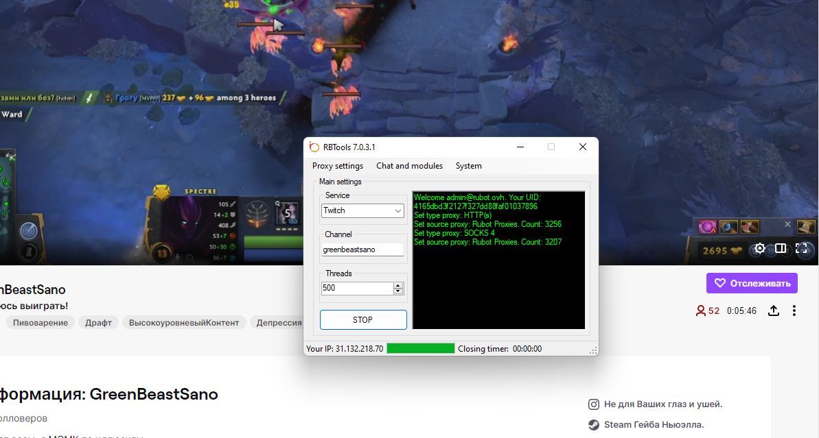The image size is (819, 438).
Task: Open the video player settings gear
Action: (x=760, y=249)
